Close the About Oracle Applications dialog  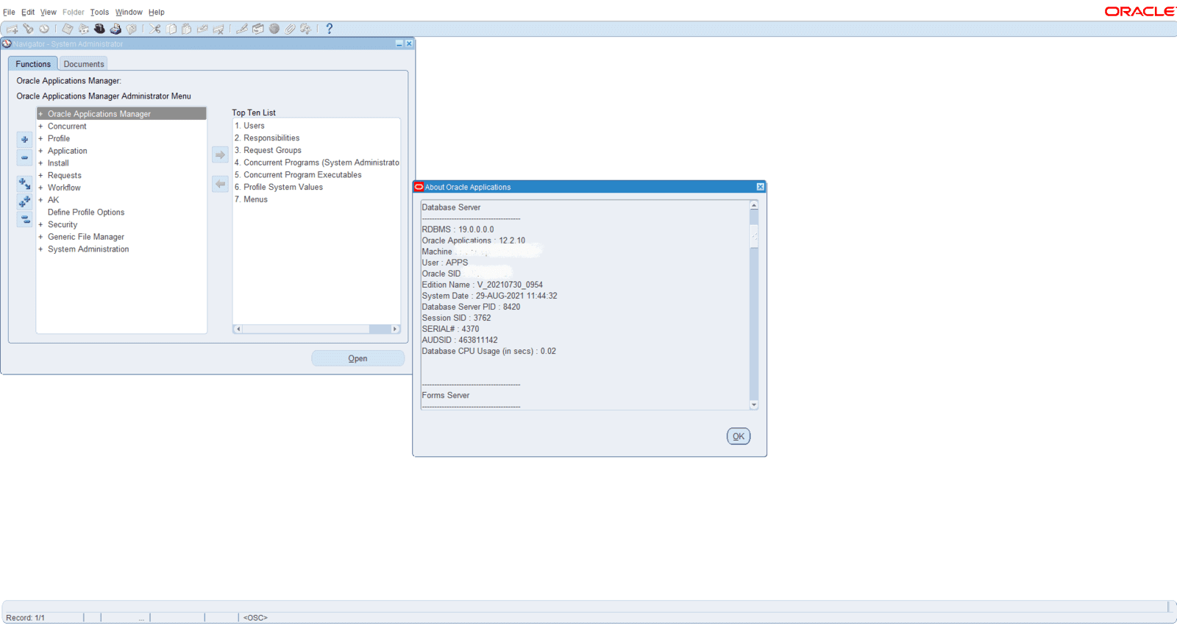tap(760, 187)
